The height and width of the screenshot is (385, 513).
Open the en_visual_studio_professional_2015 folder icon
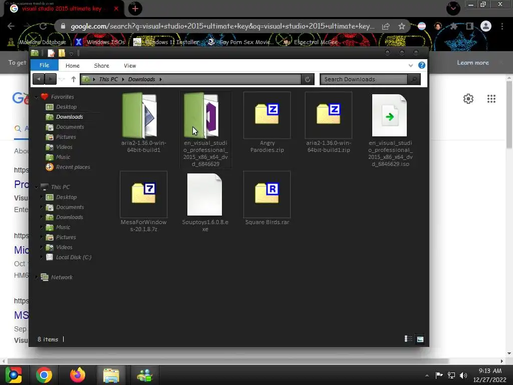point(202,115)
